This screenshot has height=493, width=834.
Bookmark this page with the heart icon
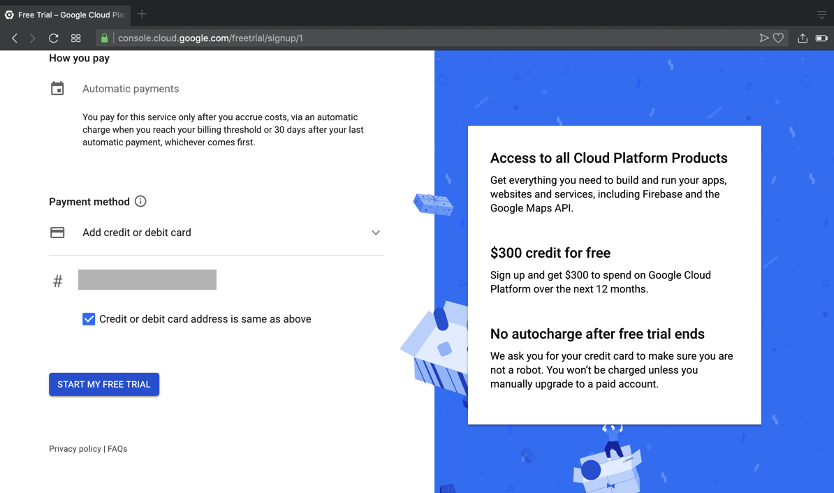pos(778,38)
